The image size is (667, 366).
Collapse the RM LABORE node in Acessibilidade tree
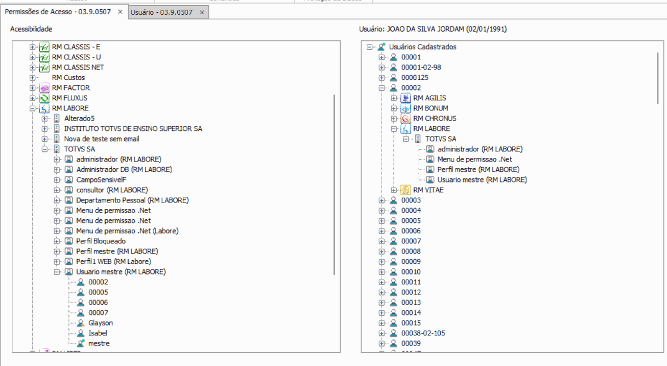tap(32, 108)
